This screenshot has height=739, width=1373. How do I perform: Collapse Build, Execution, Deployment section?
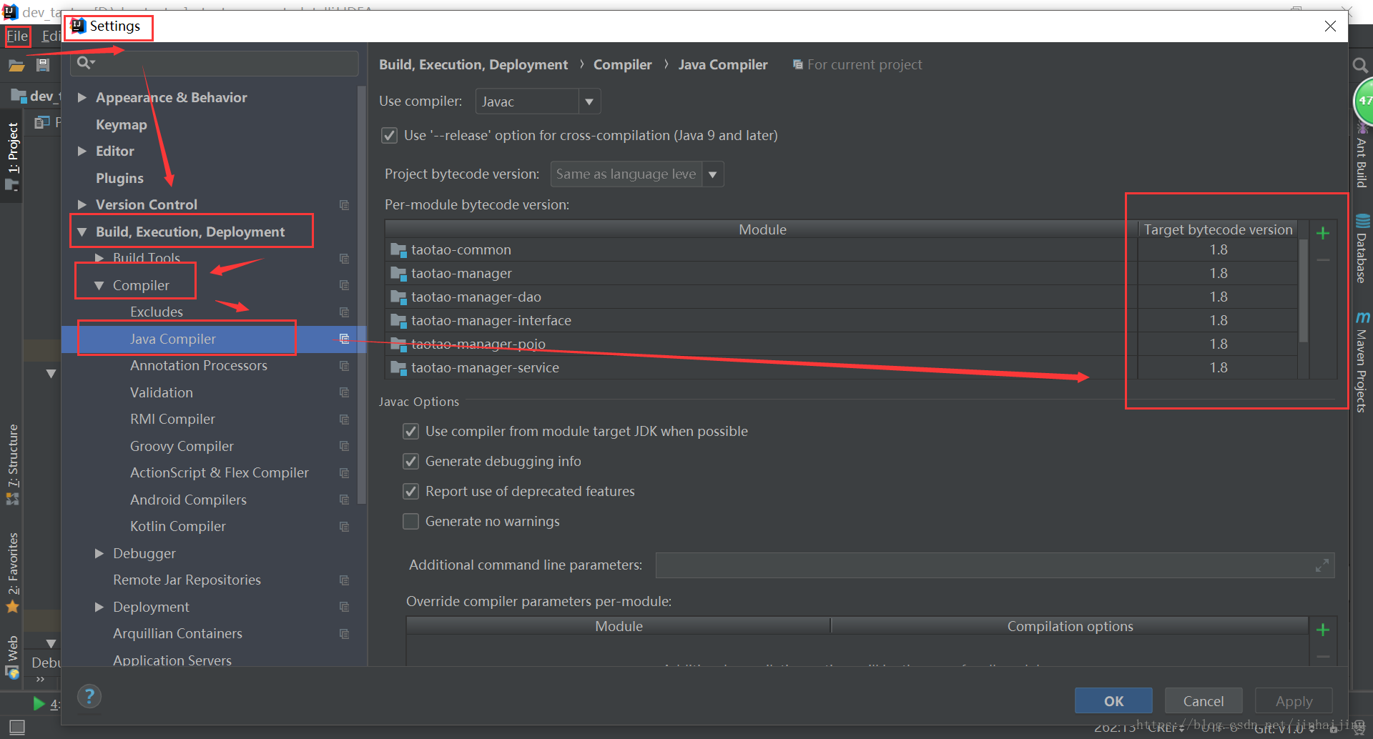click(x=82, y=232)
